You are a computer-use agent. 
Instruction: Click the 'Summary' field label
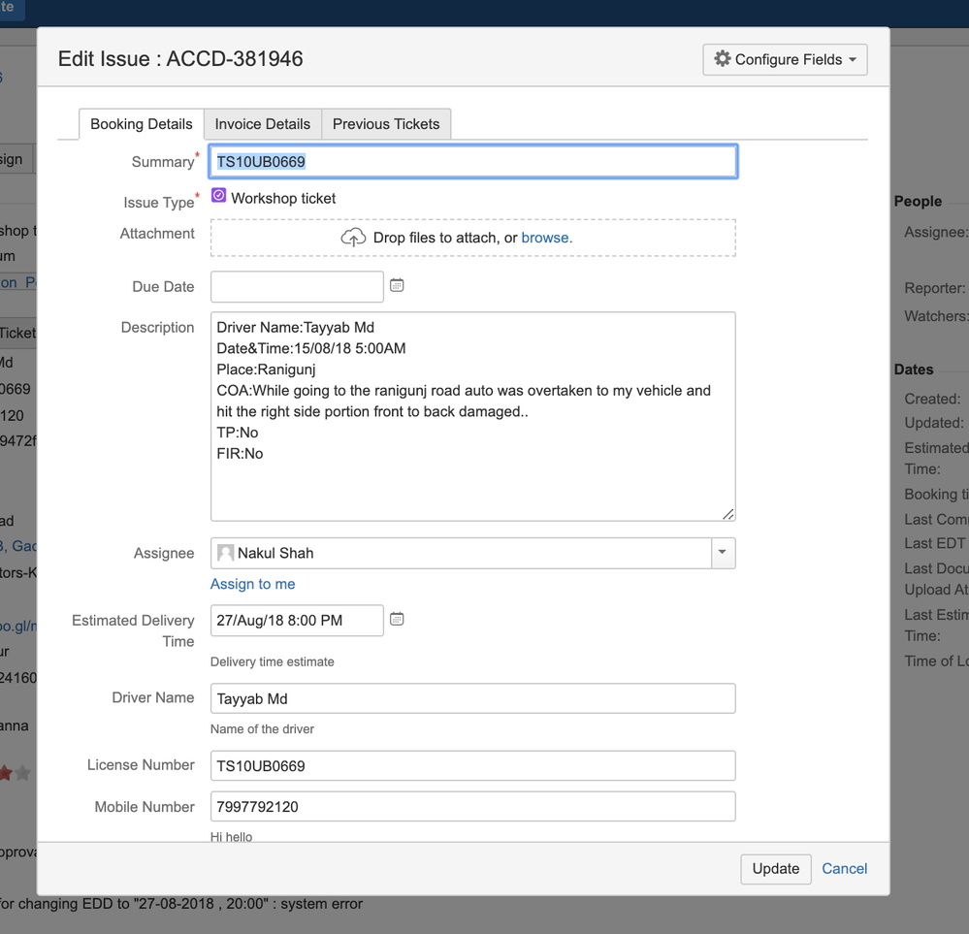[163, 162]
